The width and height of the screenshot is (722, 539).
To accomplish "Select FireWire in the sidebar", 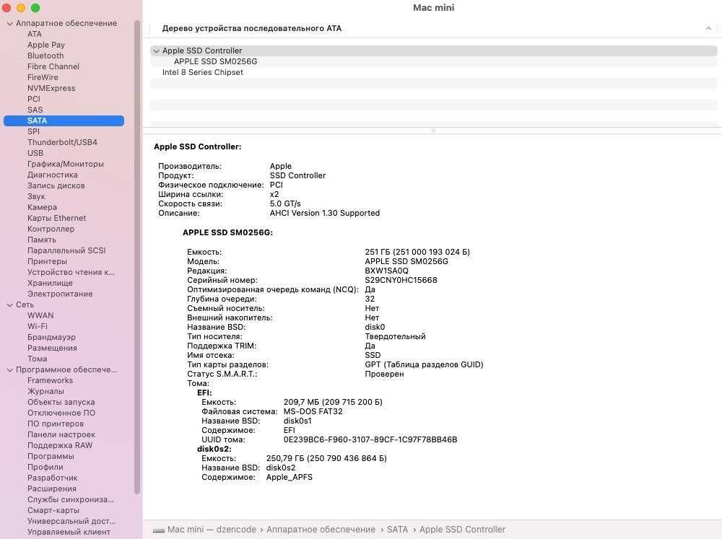I will point(43,77).
